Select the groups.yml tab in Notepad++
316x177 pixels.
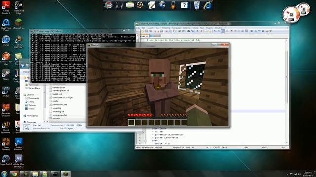(x=144, y=36)
